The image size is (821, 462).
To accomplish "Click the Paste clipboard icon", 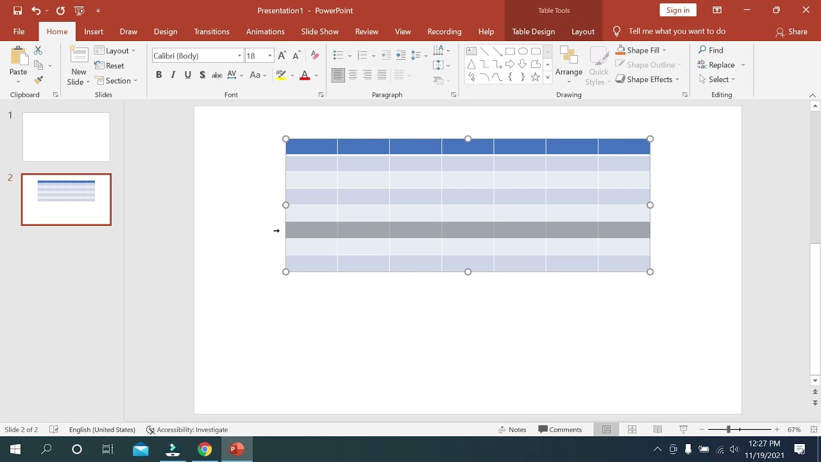I will tap(18, 56).
